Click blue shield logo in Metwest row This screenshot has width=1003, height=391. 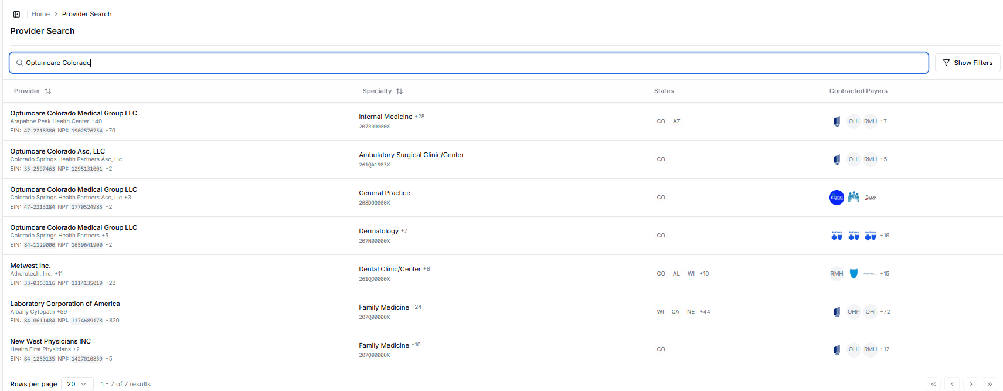point(854,274)
